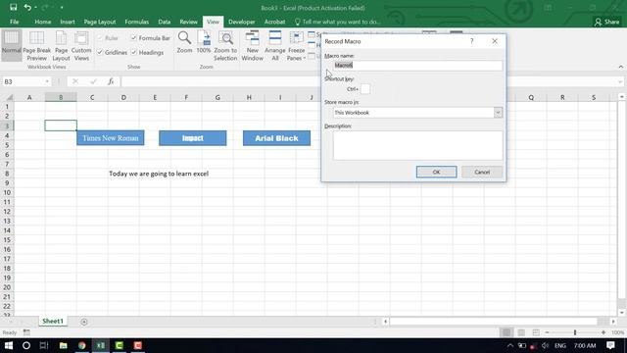Open the Formulas tab
The width and height of the screenshot is (627, 353).
tap(137, 22)
